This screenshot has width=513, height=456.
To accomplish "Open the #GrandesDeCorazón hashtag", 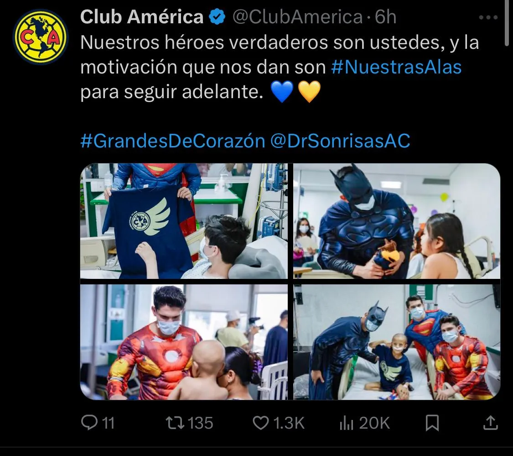I will click(x=173, y=141).
